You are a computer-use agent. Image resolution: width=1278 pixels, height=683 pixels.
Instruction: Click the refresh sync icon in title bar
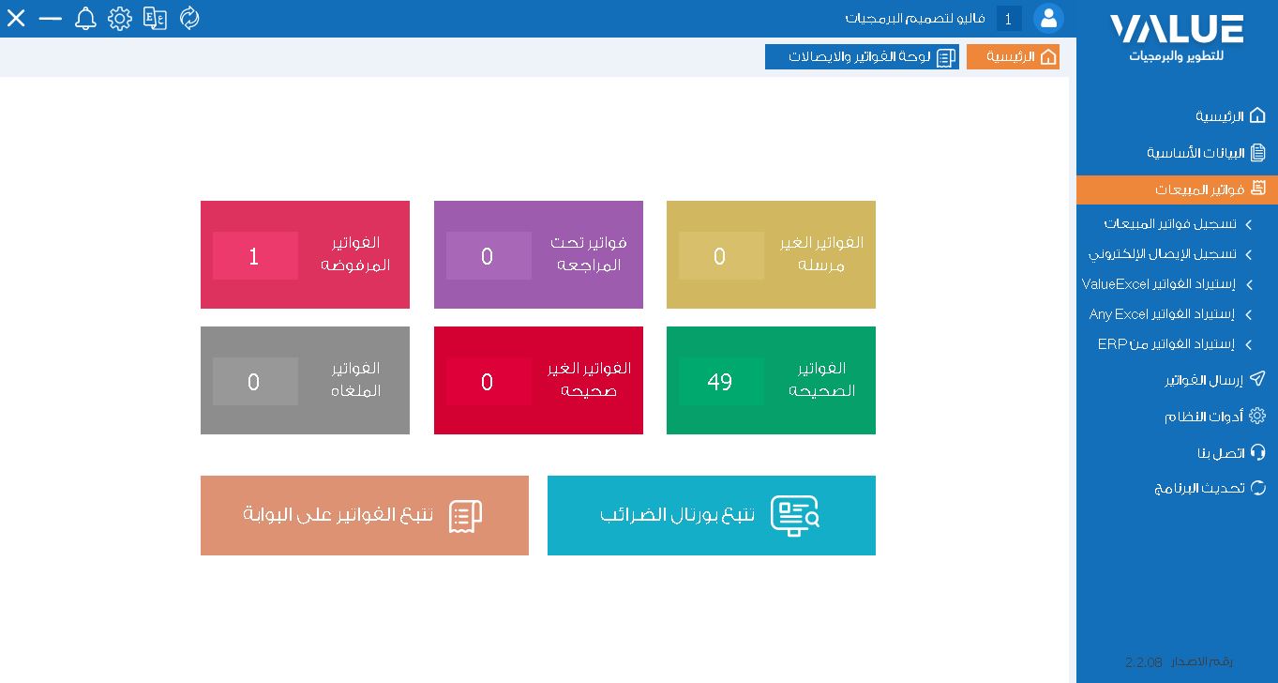click(189, 18)
